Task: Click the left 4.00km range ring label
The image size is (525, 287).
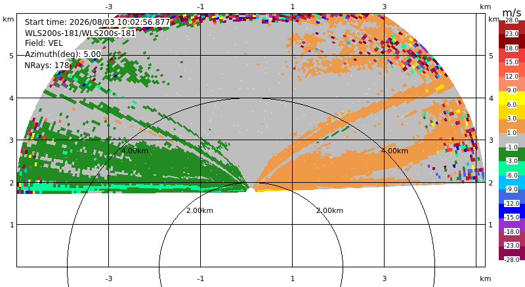Action: point(135,151)
